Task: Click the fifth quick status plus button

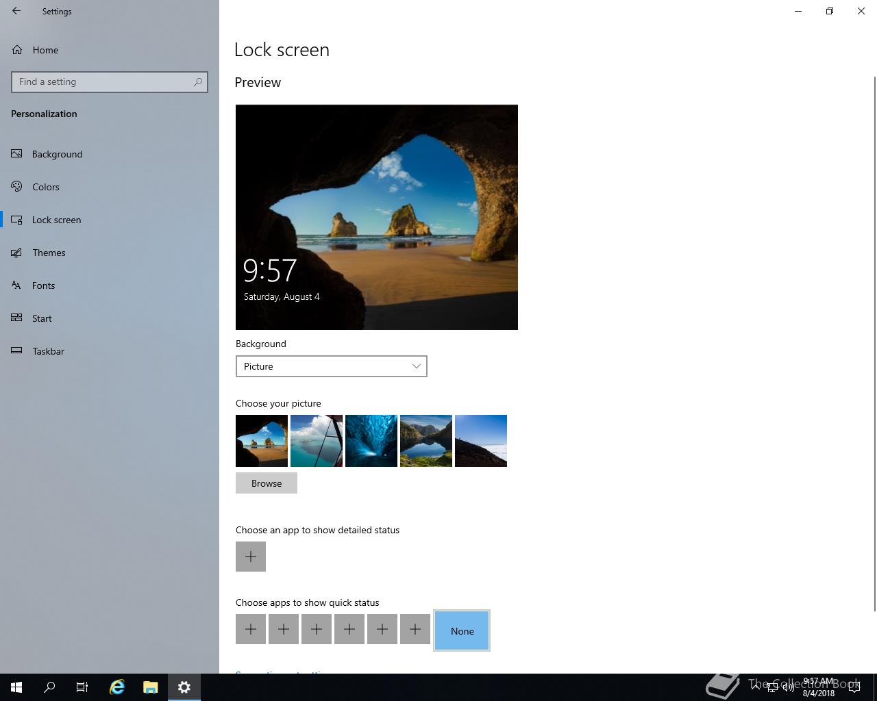Action: point(382,629)
